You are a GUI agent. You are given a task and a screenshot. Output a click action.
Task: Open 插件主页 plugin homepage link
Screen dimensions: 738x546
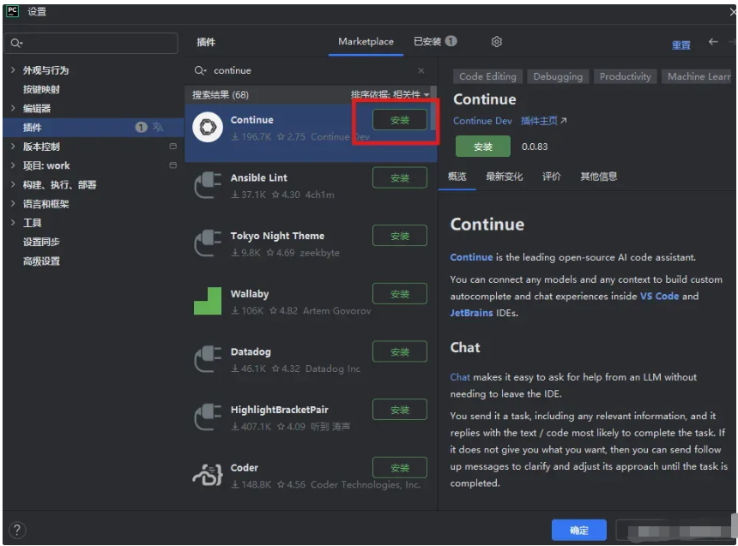[543, 121]
